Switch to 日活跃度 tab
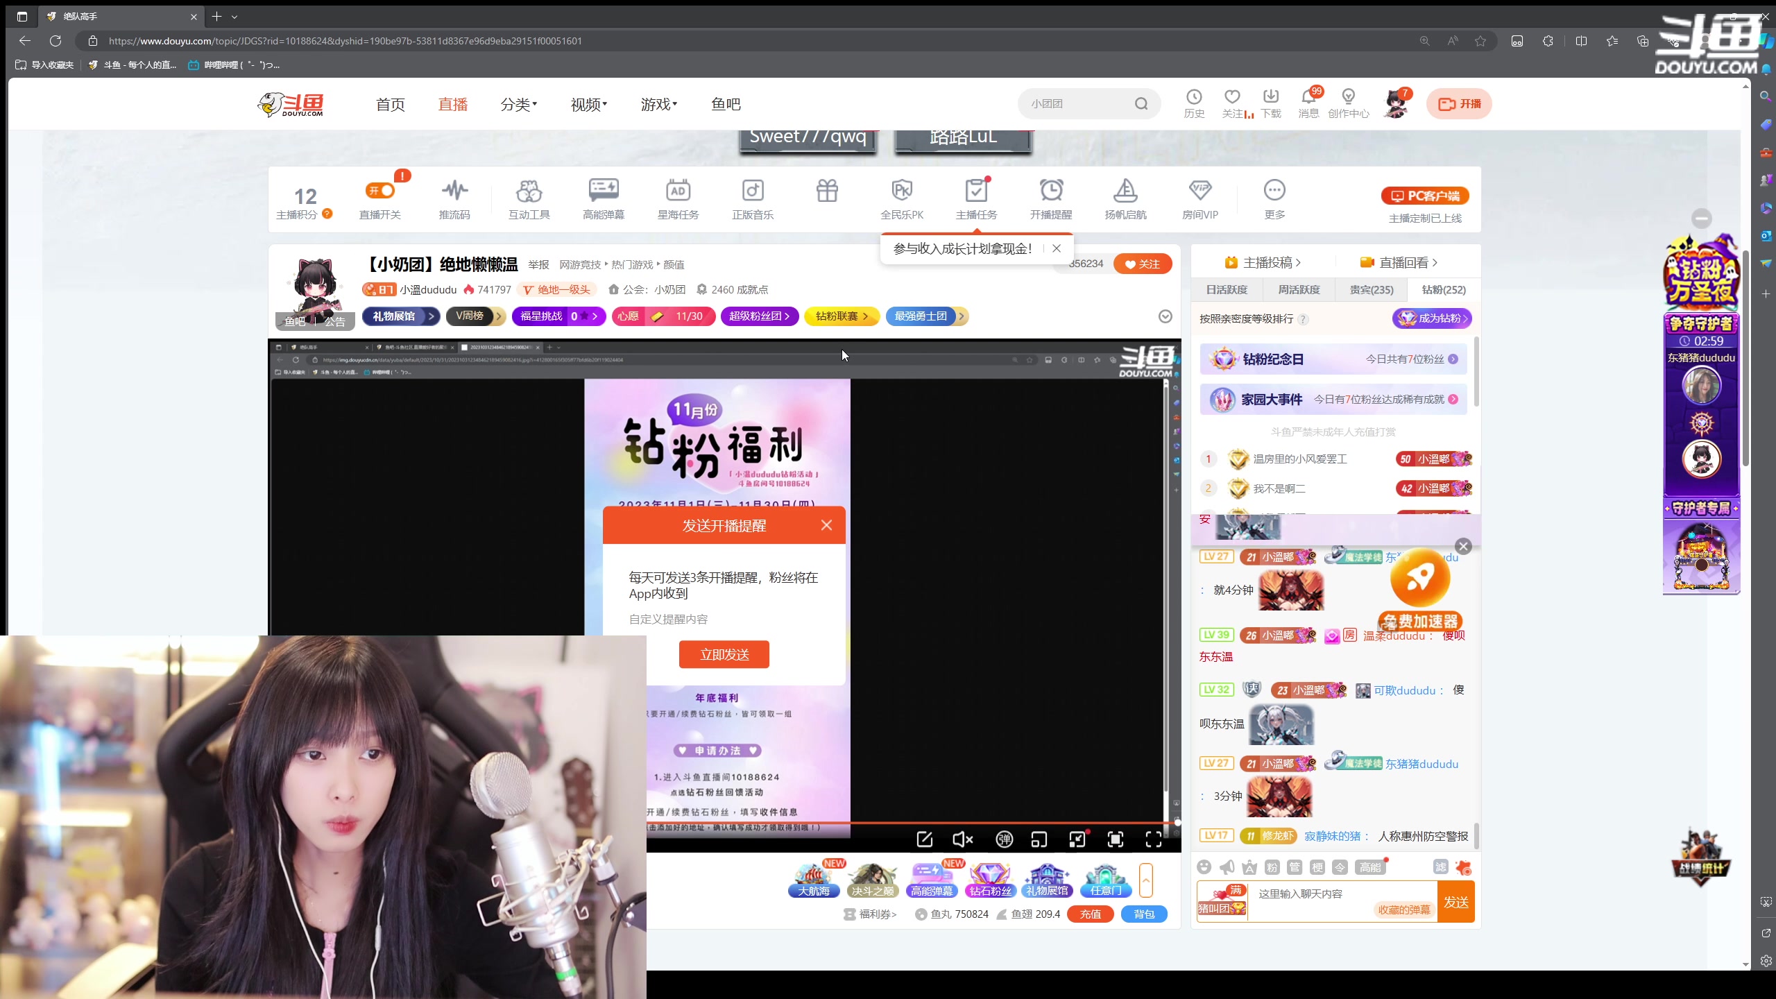 click(1227, 289)
